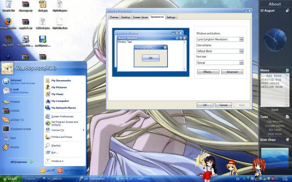This screenshot has height=182, width=292.
Task: Click the user avatar picture in Start menu
Action: point(7,68)
